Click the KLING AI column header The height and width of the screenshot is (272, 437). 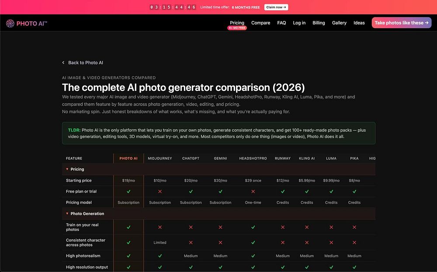307,158
